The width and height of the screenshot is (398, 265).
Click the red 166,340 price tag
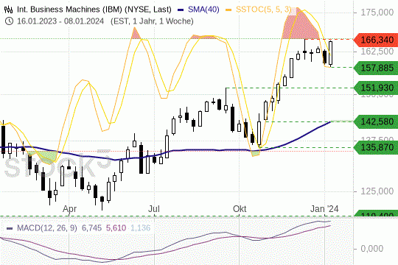point(376,40)
